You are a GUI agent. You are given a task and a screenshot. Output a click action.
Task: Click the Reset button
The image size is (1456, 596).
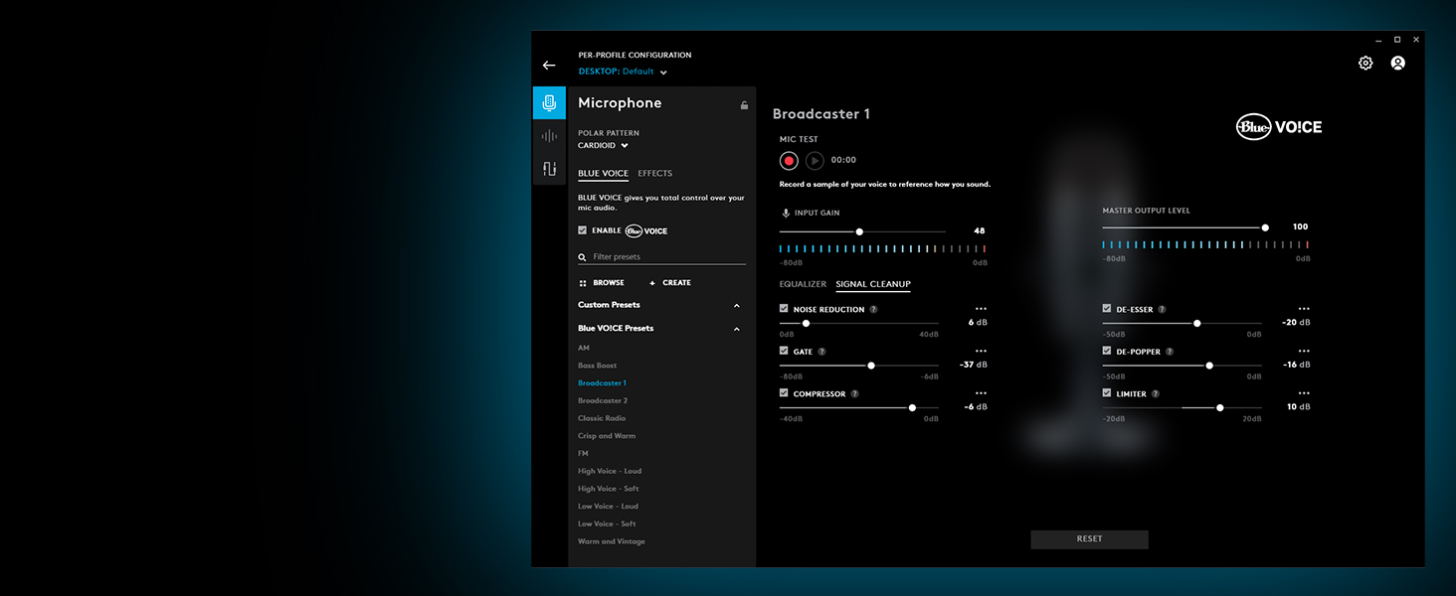[1089, 539]
